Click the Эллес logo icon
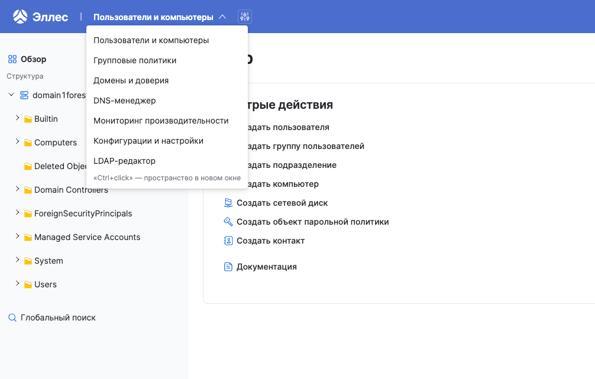The height and width of the screenshot is (379, 595). pyautogui.click(x=20, y=17)
